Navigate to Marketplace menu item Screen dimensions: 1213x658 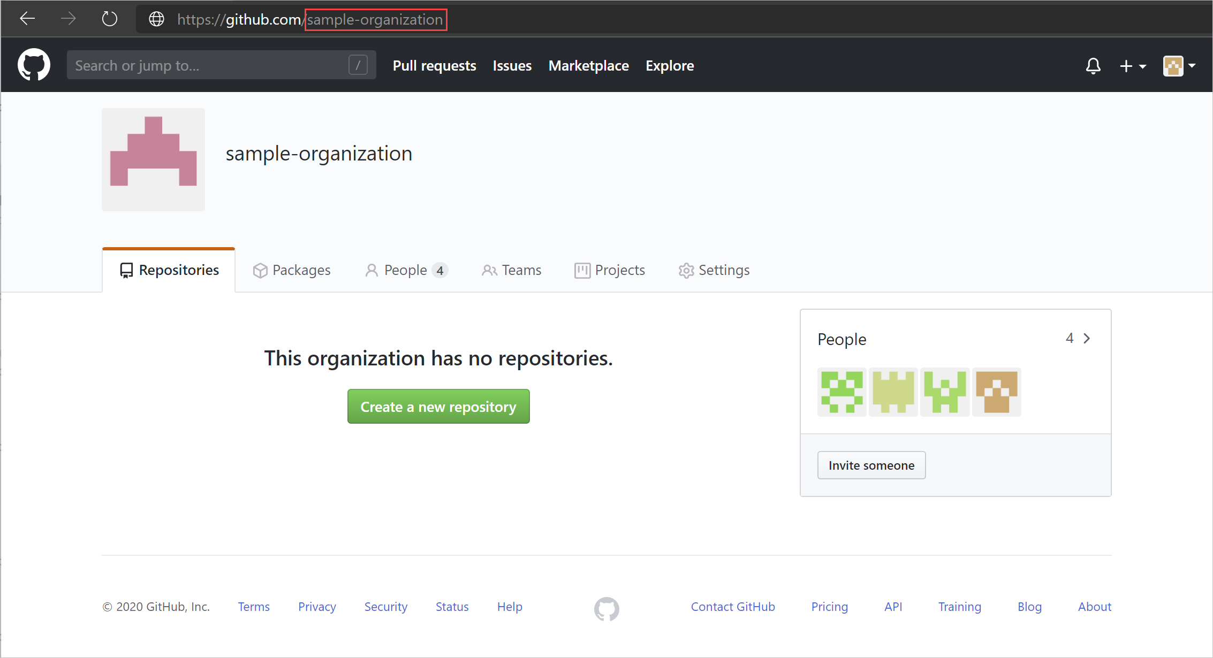[x=589, y=66]
